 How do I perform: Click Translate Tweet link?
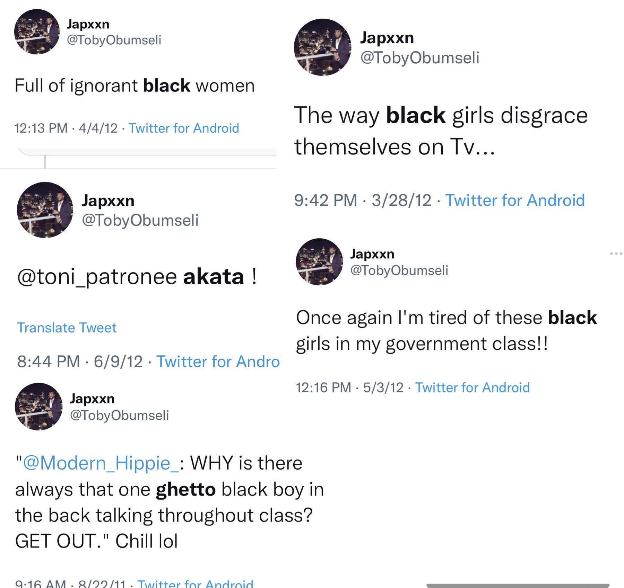point(67,328)
